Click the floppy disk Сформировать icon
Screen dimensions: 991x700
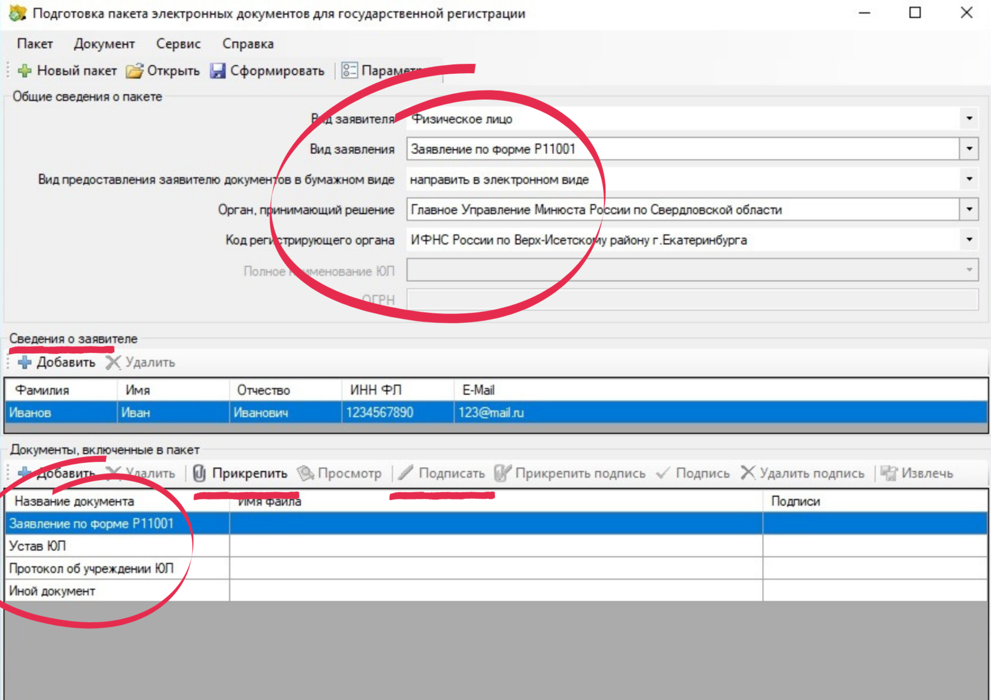(x=218, y=71)
